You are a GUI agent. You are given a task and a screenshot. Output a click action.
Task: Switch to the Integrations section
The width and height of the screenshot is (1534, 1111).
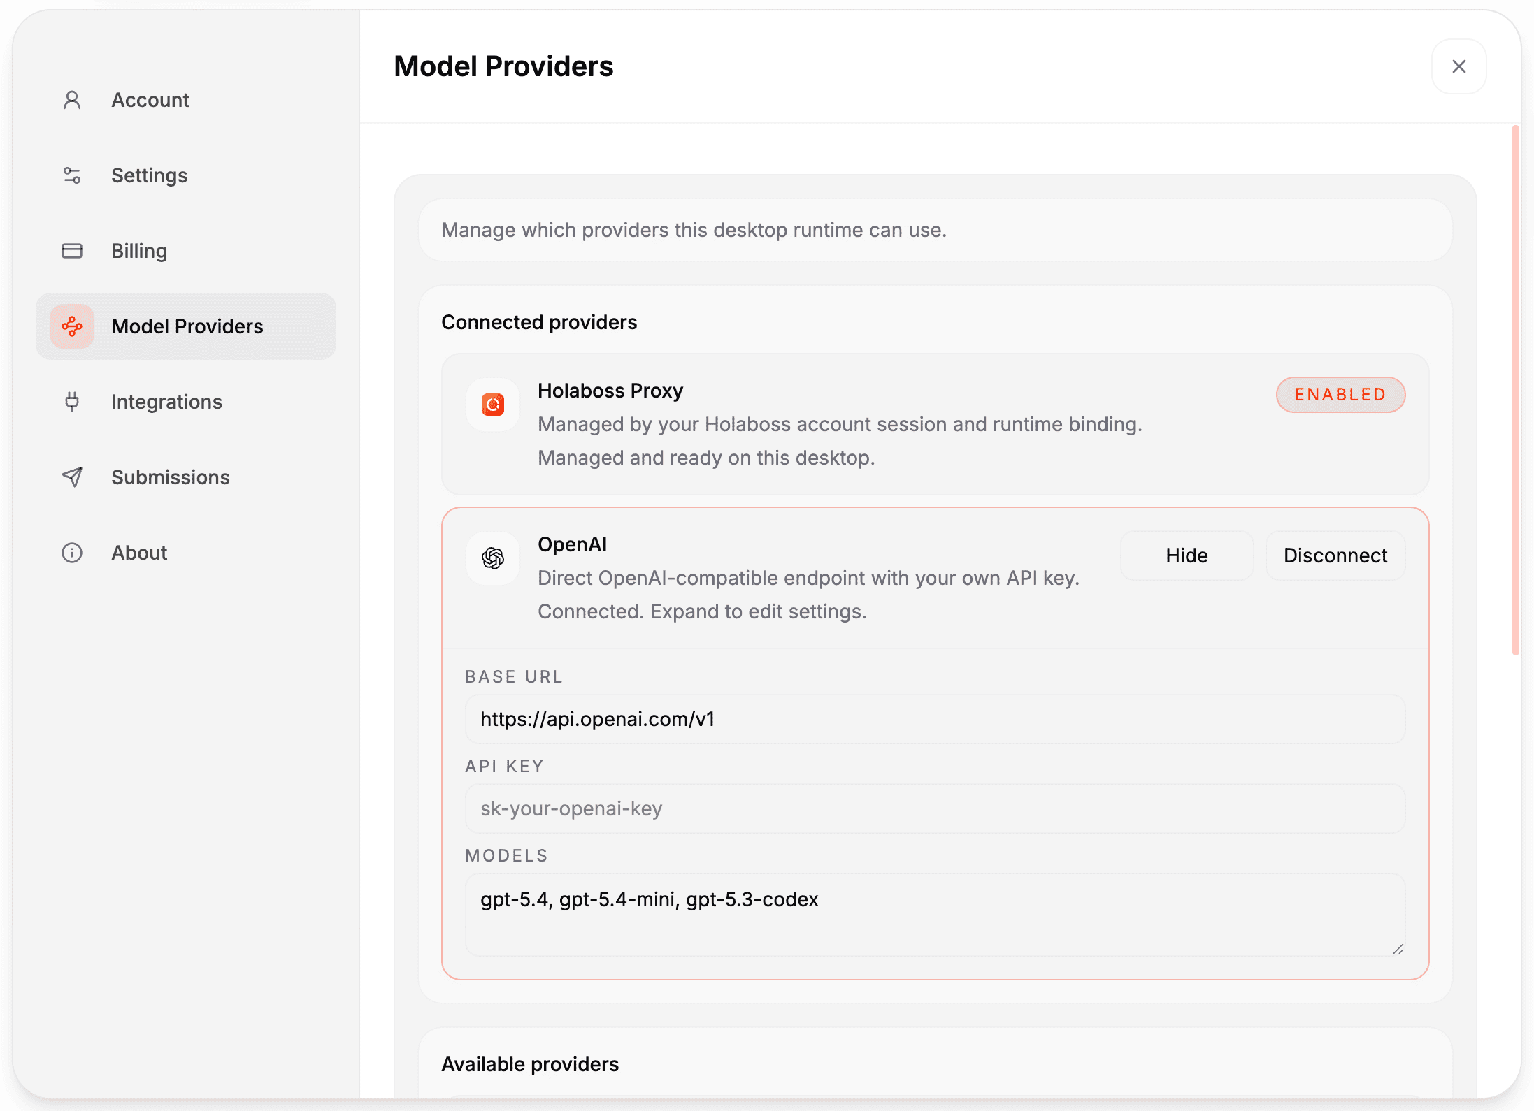[x=166, y=401]
